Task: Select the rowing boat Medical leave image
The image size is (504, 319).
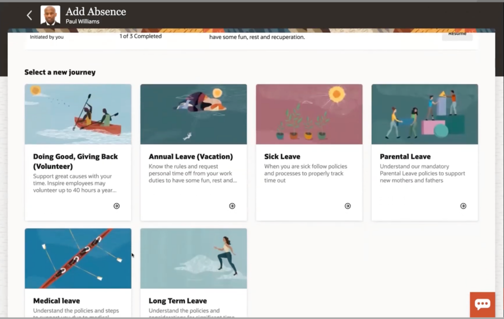Action: 78,258
